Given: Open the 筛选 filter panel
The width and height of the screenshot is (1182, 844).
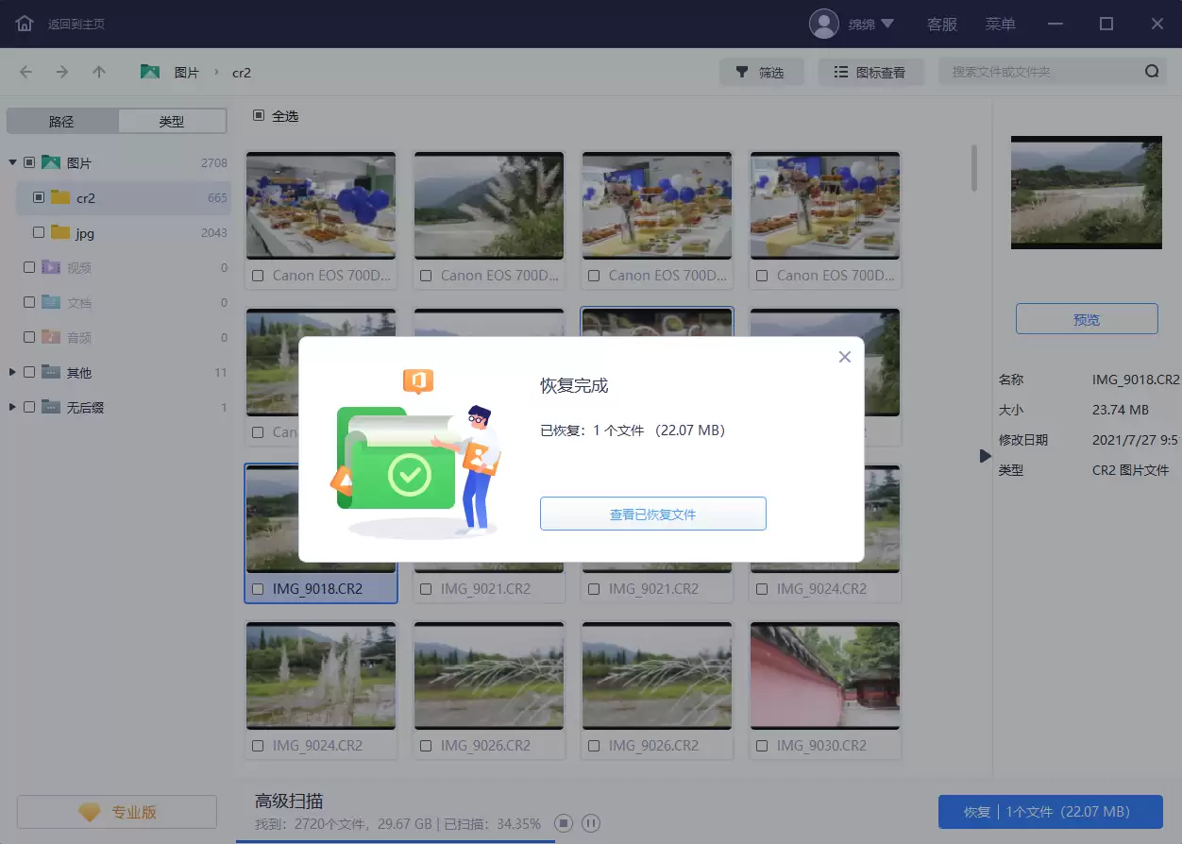Looking at the screenshot, I should 761,71.
